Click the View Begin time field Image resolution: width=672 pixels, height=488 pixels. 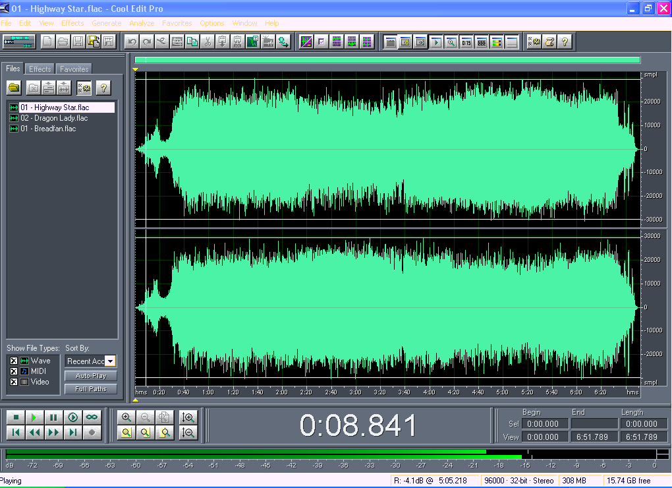coord(545,437)
